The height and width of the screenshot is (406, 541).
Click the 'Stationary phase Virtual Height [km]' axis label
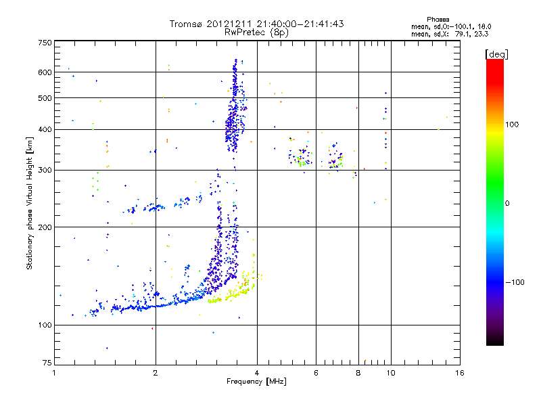[30, 204]
